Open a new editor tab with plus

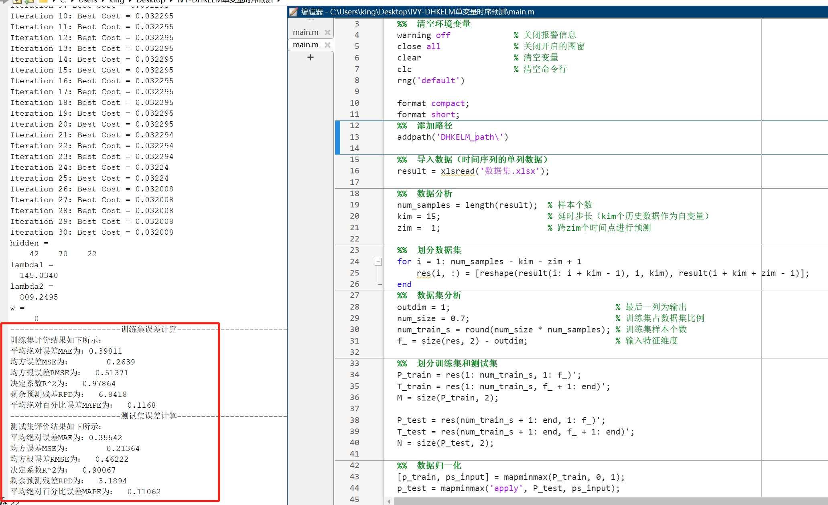[310, 57]
